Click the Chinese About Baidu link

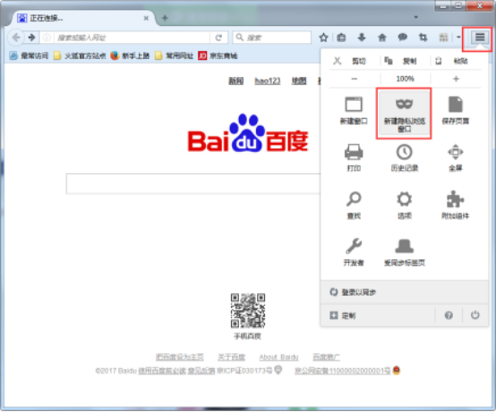(231, 357)
